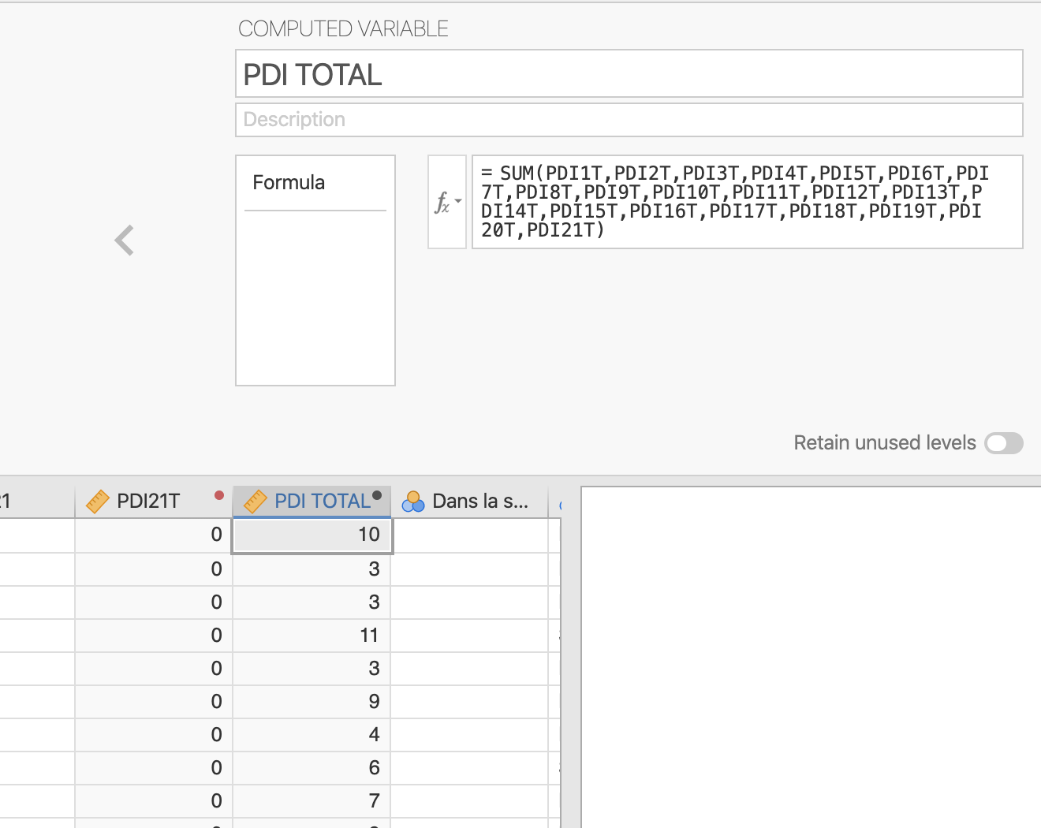Select the PDI TOTAL cell with value 11
1041x828 pixels.
coord(312,636)
